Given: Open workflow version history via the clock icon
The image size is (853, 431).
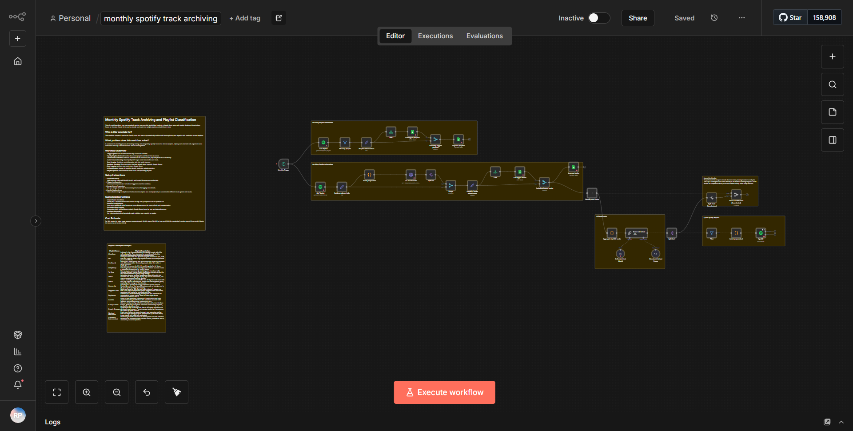Looking at the screenshot, I should [x=714, y=18].
